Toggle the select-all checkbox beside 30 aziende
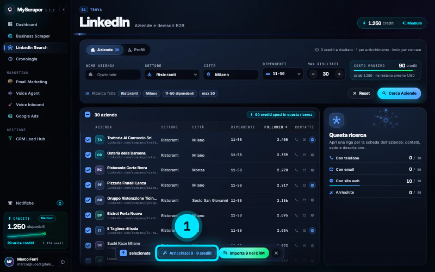 pos(88,115)
